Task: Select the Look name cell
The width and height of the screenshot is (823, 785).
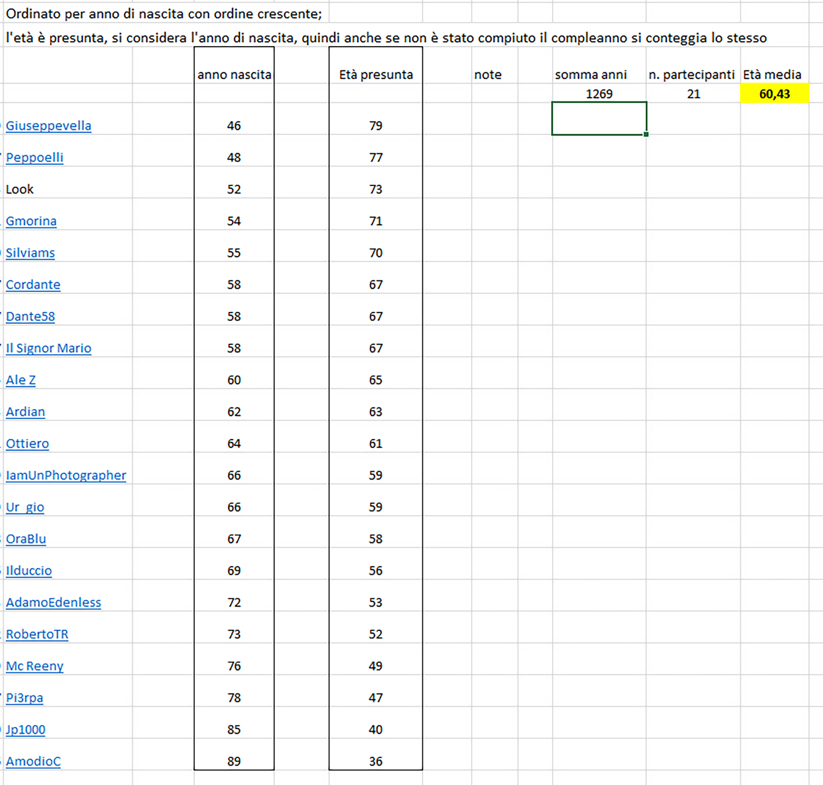Action: pos(20,189)
